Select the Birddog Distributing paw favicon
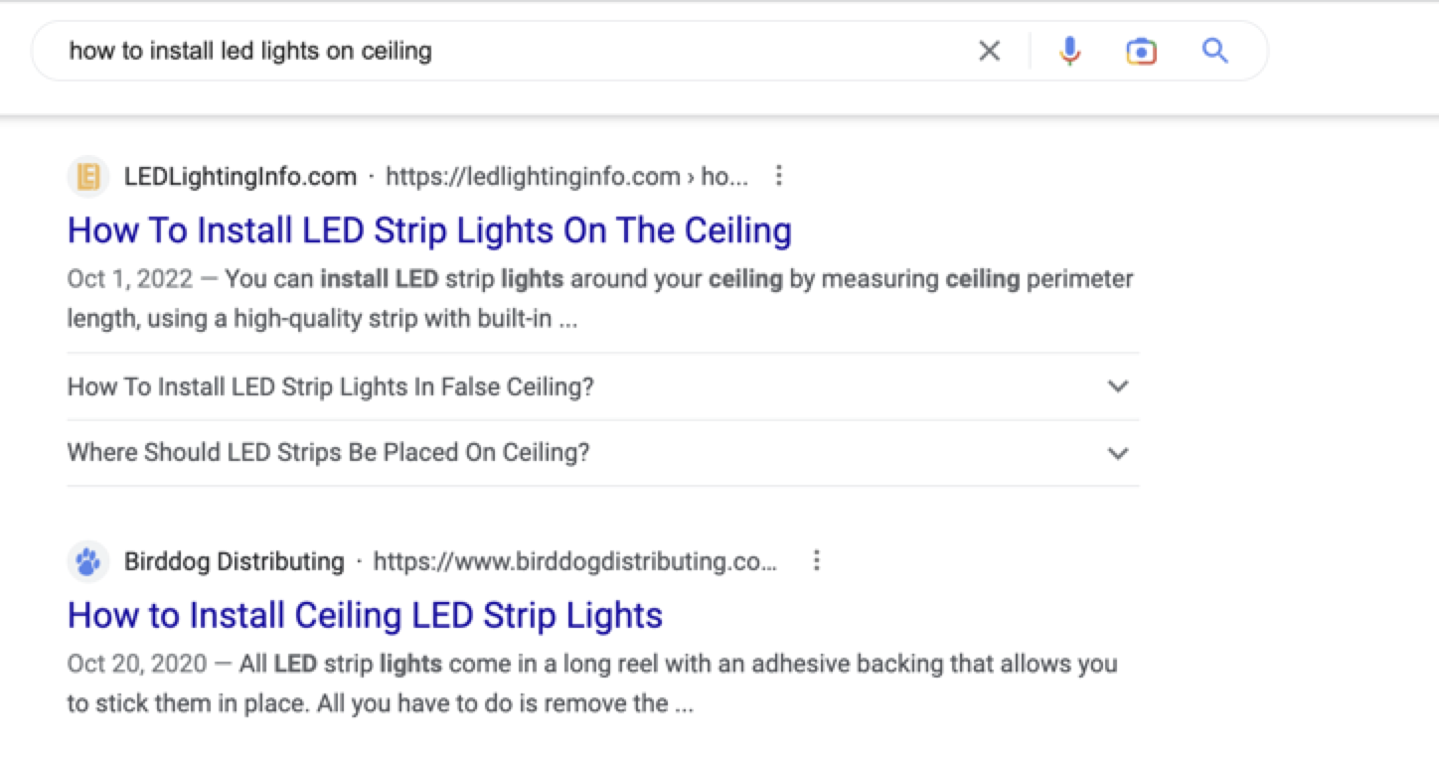The height and width of the screenshot is (761, 1439). pyautogui.click(x=87, y=561)
